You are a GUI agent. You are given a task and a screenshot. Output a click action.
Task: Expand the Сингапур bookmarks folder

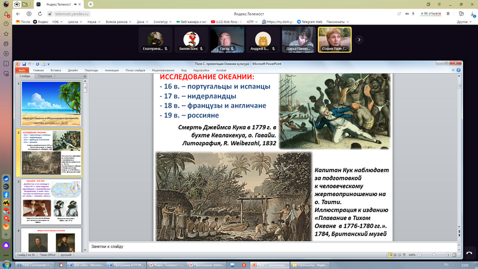pos(162,22)
